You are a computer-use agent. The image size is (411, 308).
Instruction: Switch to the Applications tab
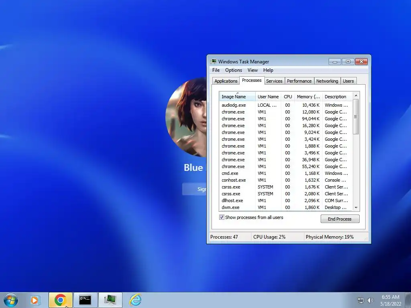[x=226, y=81]
